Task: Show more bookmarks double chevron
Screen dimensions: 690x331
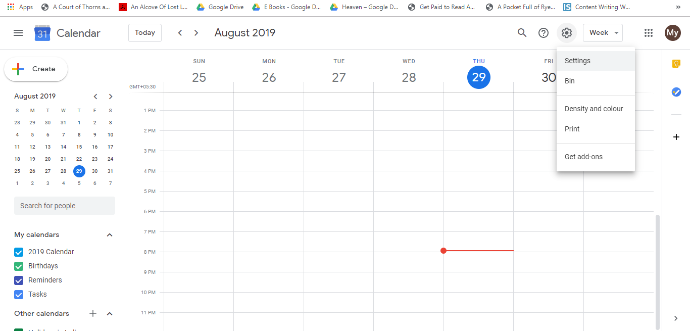Action: (678, 7)
